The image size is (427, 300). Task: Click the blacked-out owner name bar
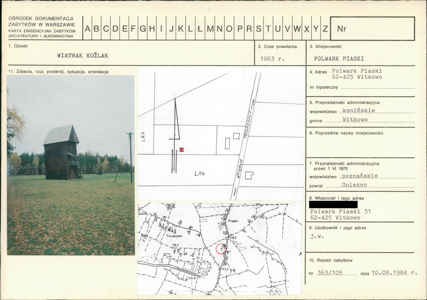333,205
